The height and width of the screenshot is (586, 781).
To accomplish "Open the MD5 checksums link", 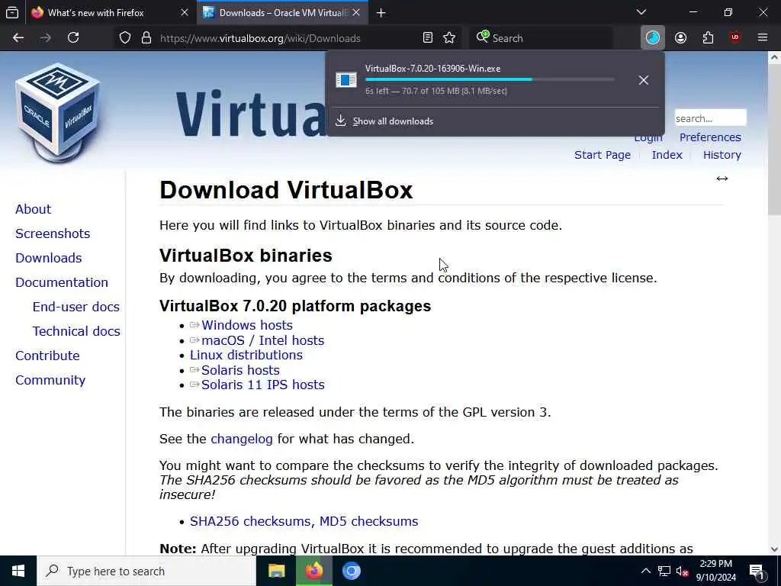I will point(368,521).
